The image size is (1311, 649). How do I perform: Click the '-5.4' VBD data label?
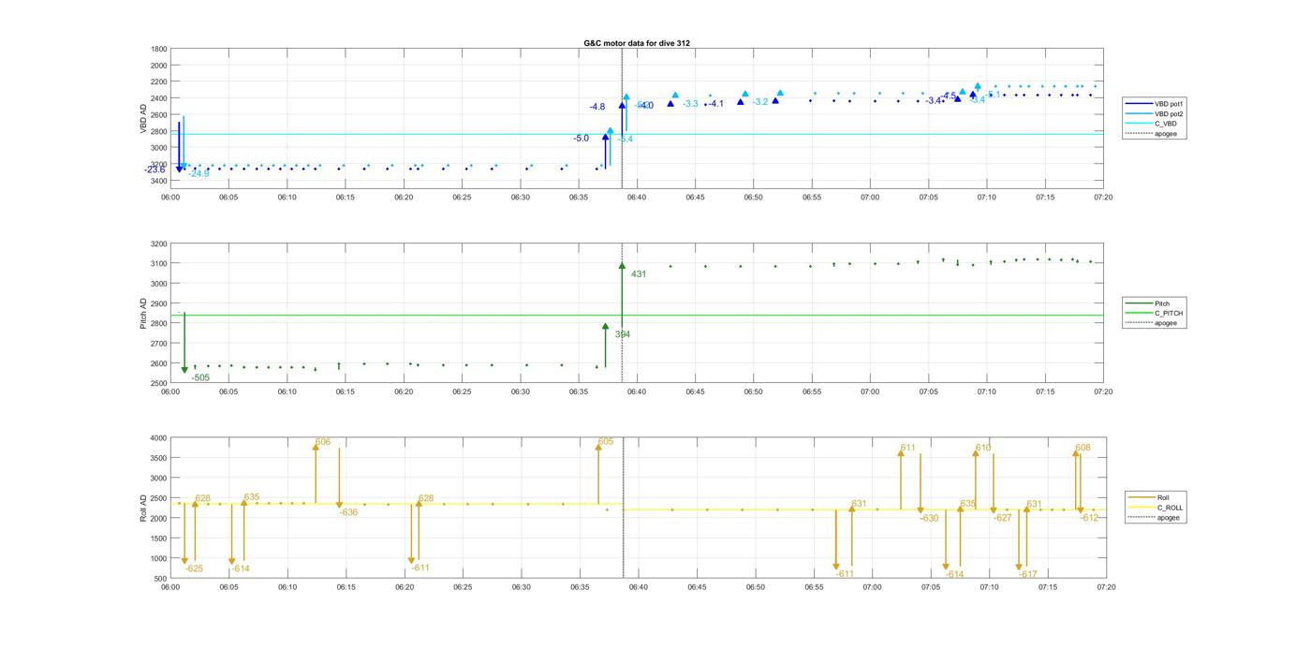click(x=625, y=140)
